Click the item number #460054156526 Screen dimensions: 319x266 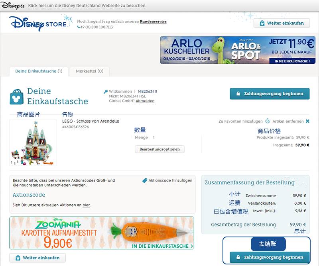(75, 127)
